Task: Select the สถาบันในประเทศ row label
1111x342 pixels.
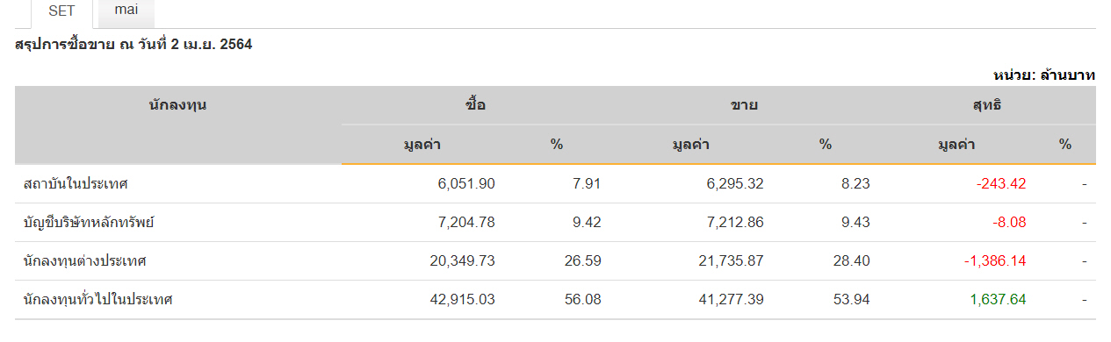Action: pyautogui.click(x=76, y=184)
